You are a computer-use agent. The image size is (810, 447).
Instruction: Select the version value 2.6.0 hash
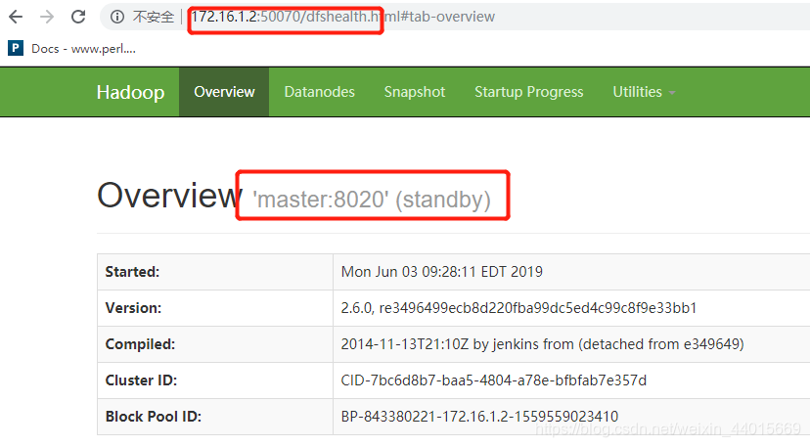pos(518,308)
